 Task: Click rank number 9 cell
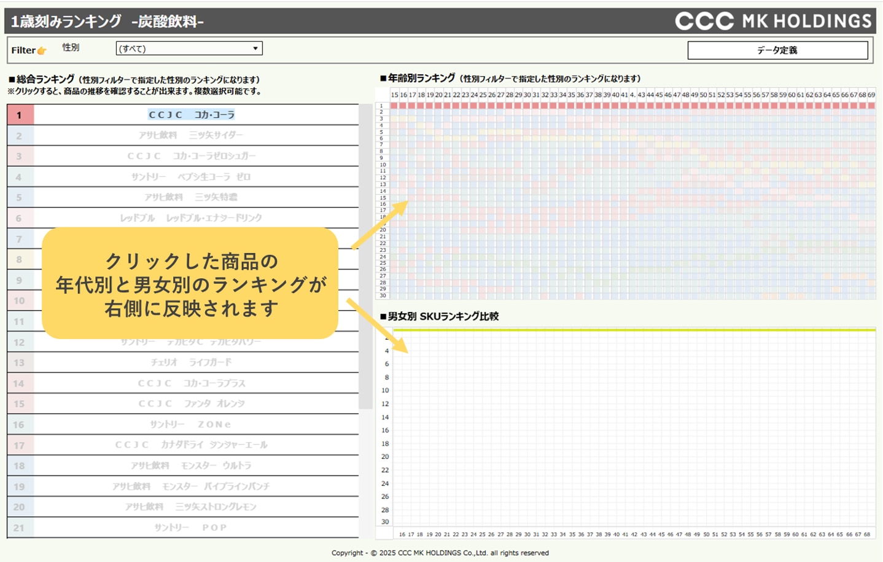[x=20, y=280]
